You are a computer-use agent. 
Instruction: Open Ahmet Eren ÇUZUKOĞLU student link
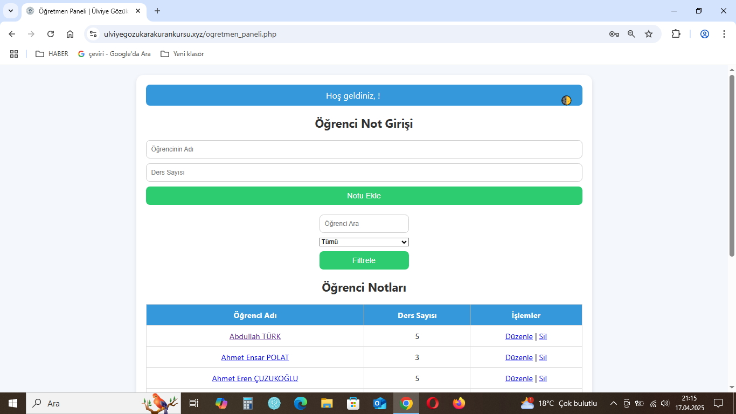click(255, 378)
